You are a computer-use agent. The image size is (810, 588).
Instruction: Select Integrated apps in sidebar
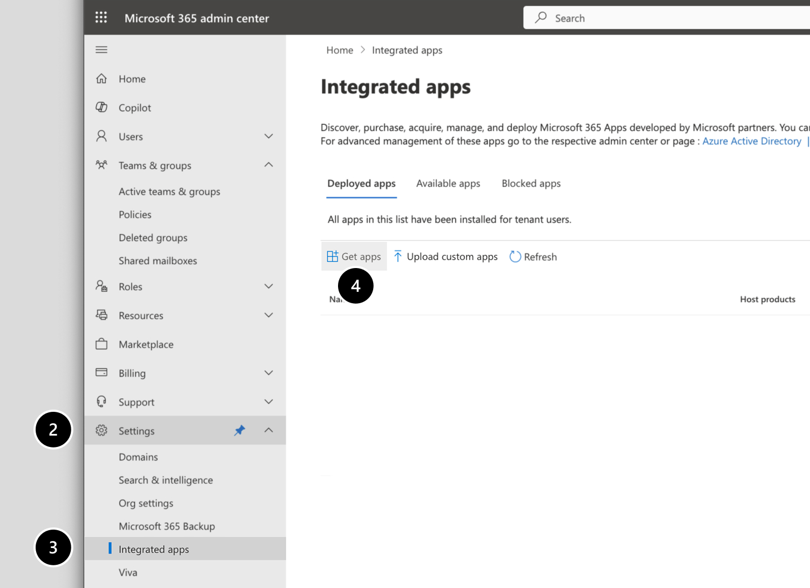coord(185,549)
